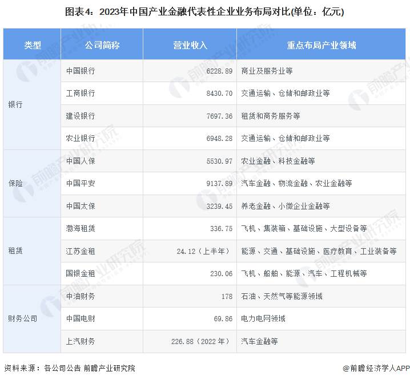Image resolution: width=410 pixels, height=380 pixels.
Task: Click revenue value 336.75
Action: [x=221, y=229]
